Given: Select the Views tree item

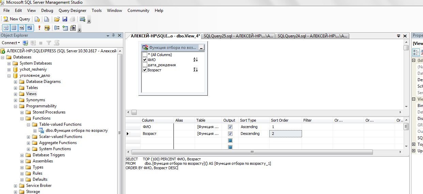Looking at the screenshot, I should (31, 94).
